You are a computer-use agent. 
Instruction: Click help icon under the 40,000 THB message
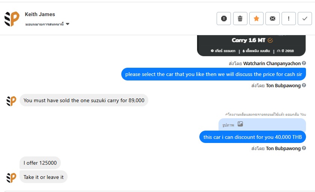click(304, 148)
